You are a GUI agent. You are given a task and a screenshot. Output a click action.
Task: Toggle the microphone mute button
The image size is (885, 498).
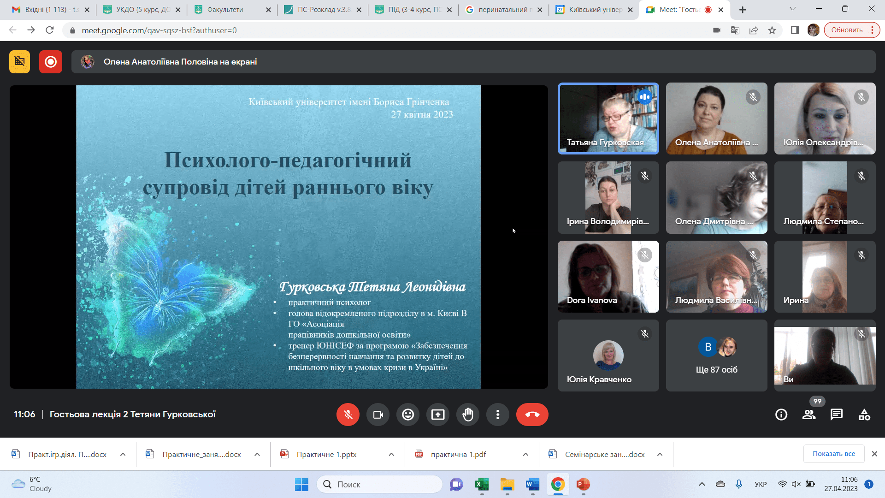(348, 415)
